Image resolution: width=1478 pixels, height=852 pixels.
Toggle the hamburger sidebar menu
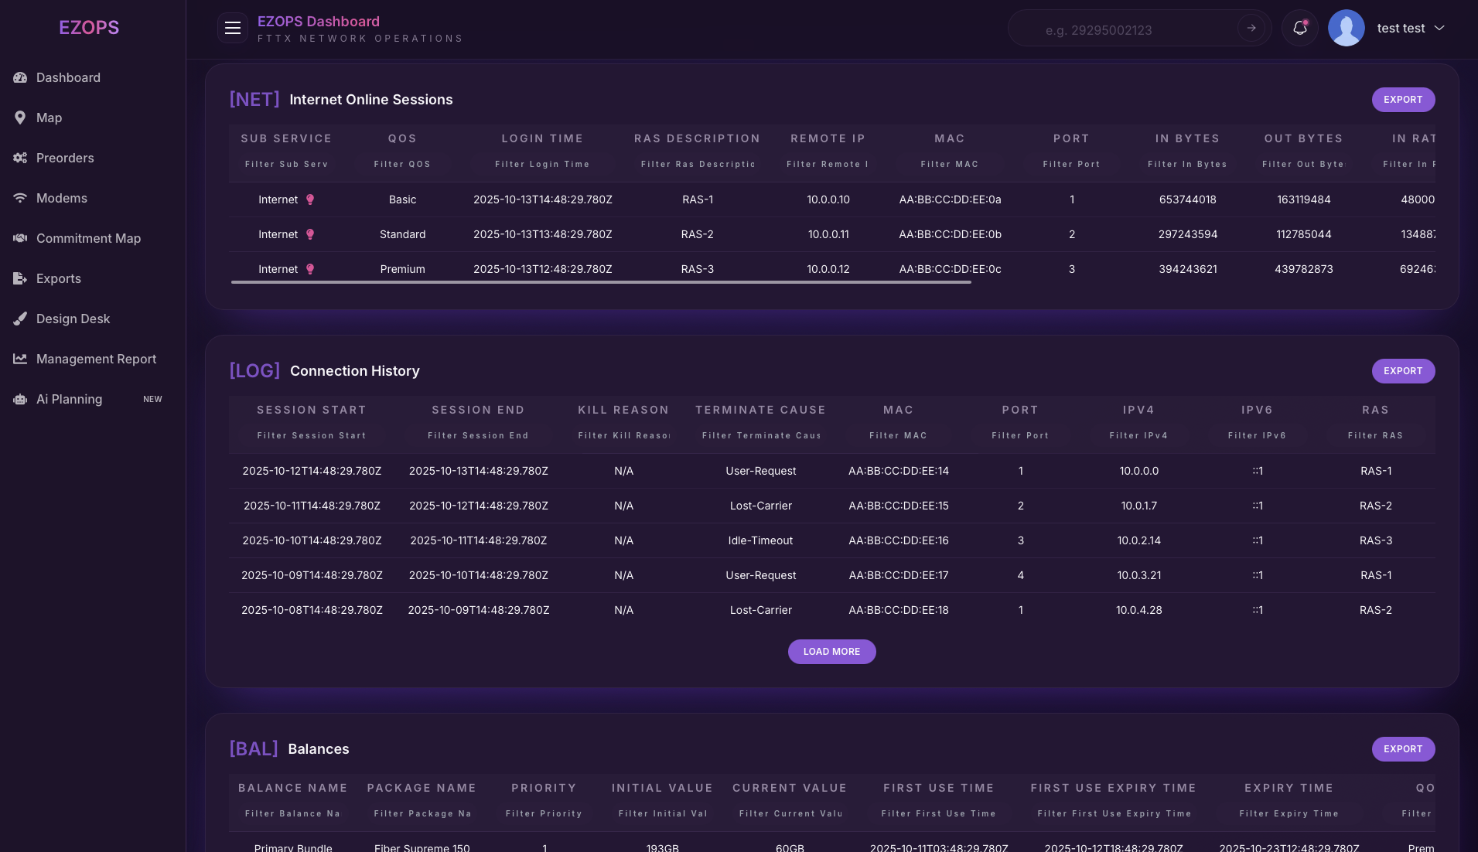232,29
